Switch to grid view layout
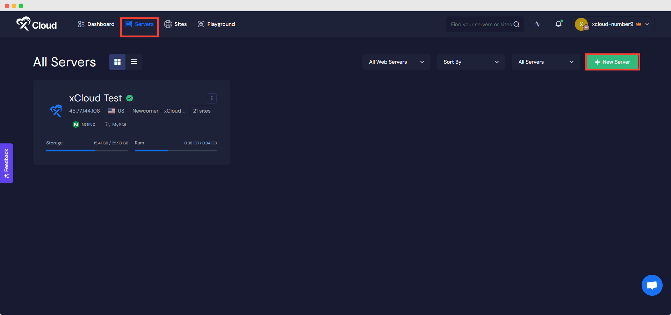 117,62
